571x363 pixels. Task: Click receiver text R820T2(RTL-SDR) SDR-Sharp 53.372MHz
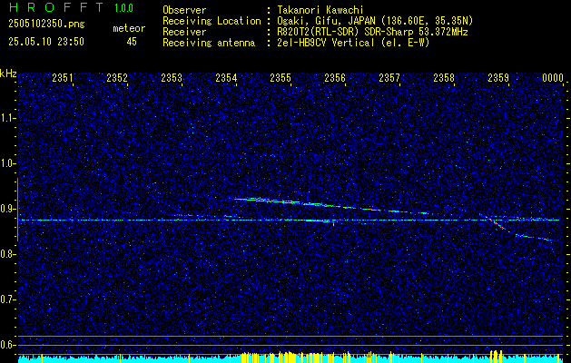tap(372, 32)
